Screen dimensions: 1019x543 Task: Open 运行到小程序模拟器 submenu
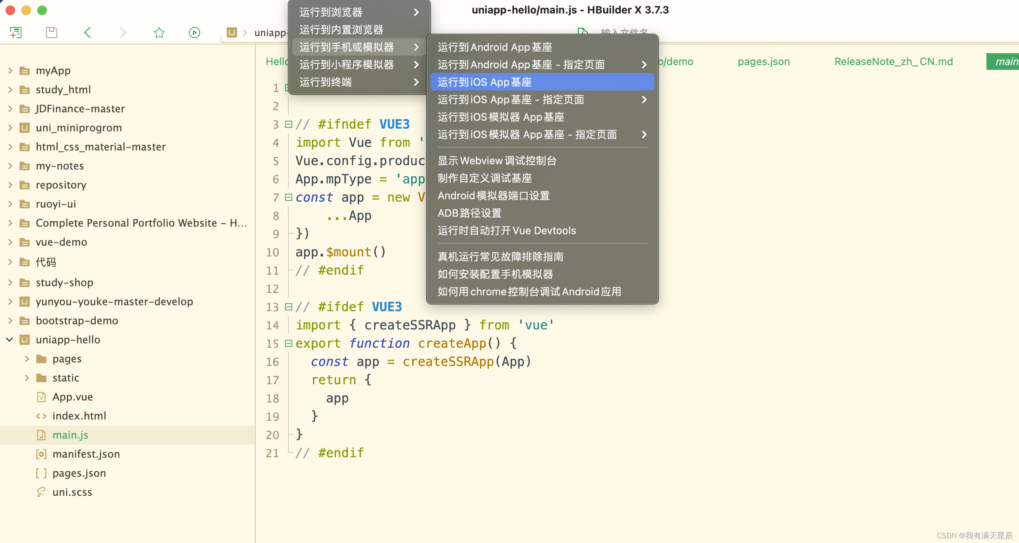[x=359, y=64]
